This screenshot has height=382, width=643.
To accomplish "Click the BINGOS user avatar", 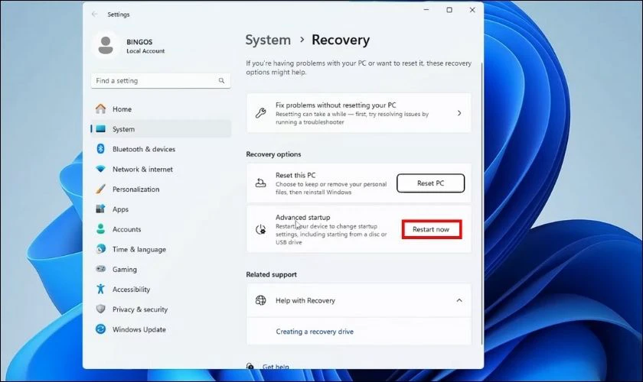I will pos(106,45).
